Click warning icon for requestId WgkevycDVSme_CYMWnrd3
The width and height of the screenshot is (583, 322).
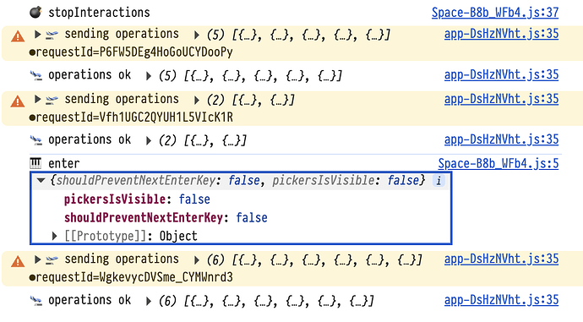click(18, 261)
